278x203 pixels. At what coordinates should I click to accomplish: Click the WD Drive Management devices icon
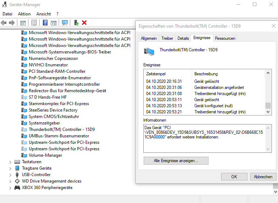coord(17,181)
